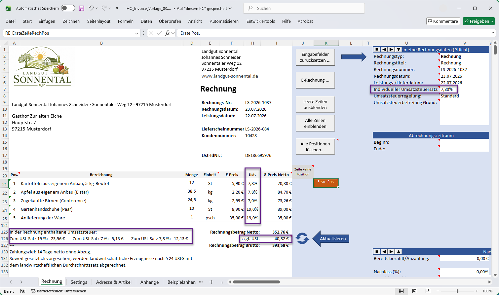Click the Zeile keine Position button

tap(303, 172)
